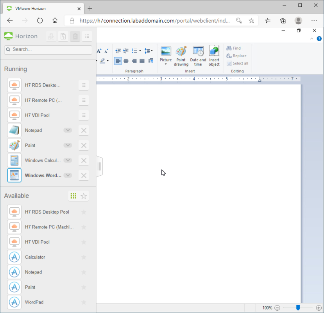Click the Search input field

[48, 50]
